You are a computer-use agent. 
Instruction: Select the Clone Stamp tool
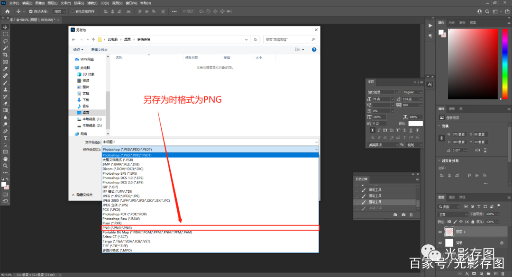(5, 89)
